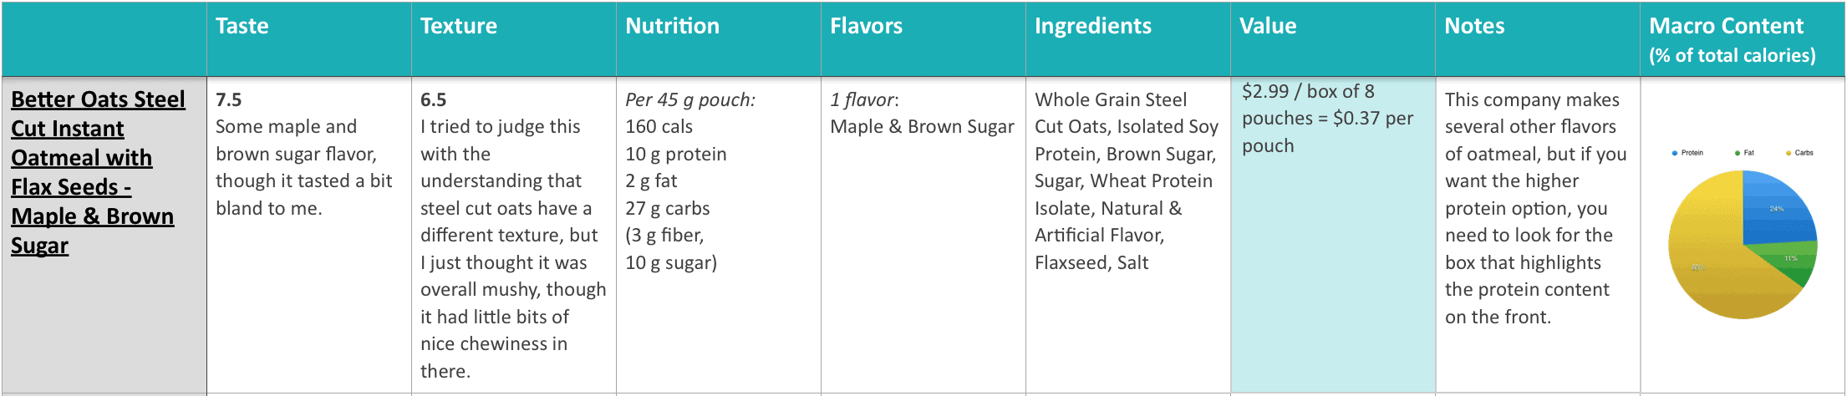Select the 7.5 taste score cell
Screen dimensions: 1847x396
point(309,235)
